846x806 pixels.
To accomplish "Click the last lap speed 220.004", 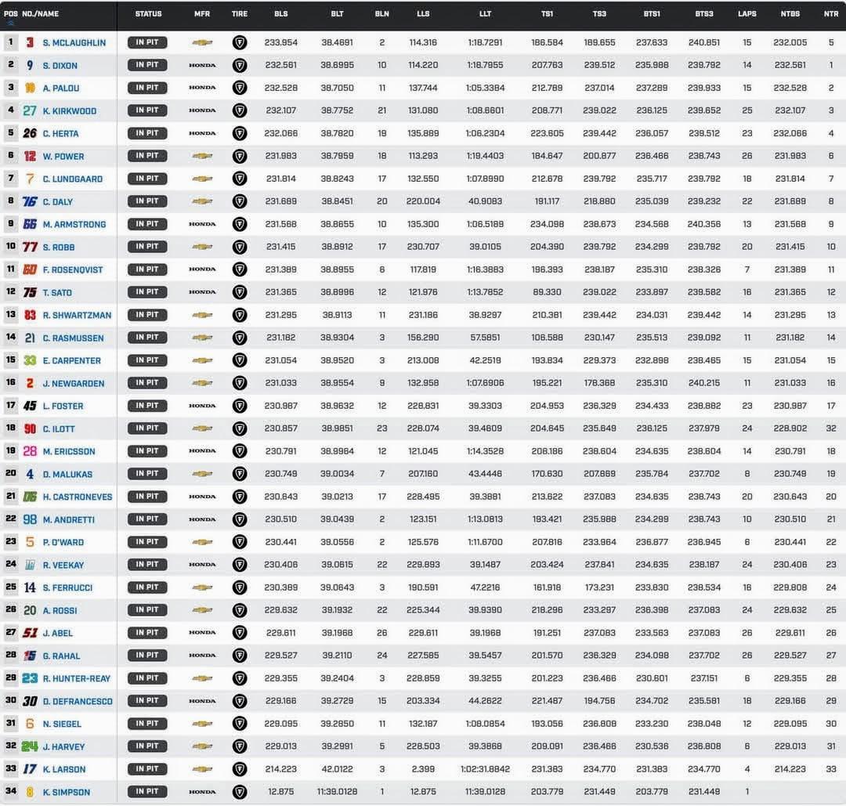I will point(423,201).
